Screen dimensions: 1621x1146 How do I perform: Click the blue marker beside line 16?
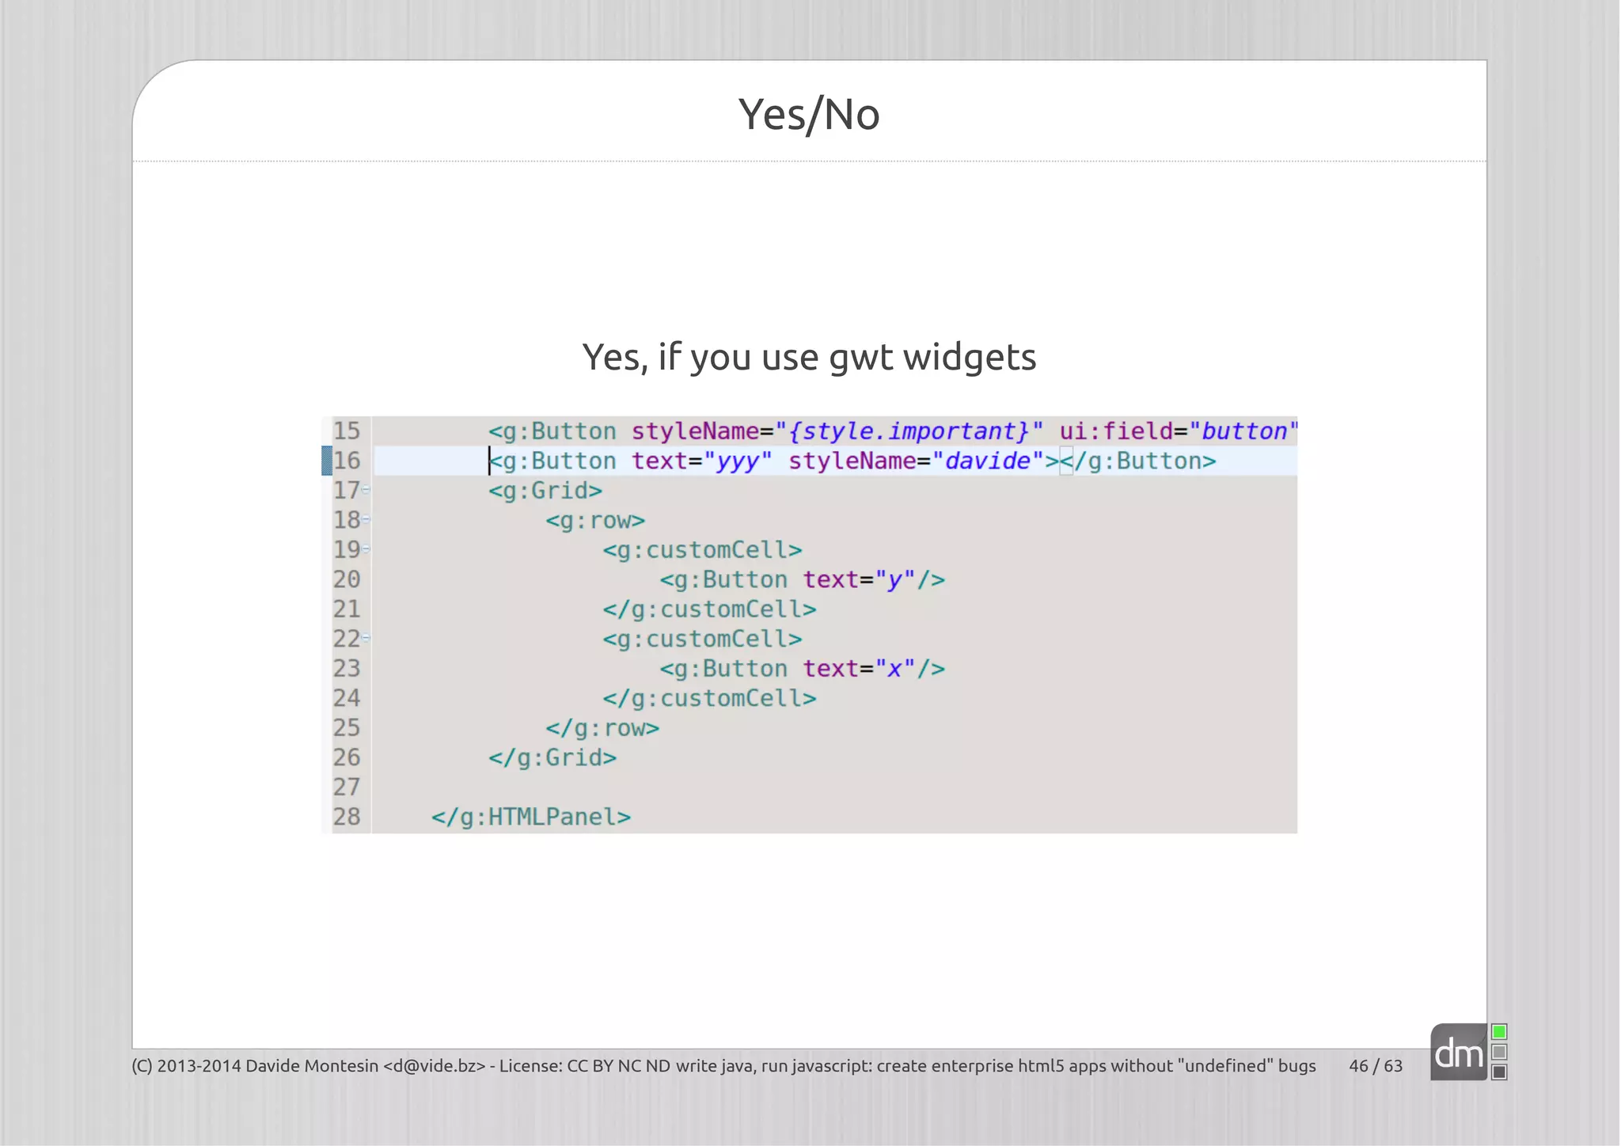point(326,461)
